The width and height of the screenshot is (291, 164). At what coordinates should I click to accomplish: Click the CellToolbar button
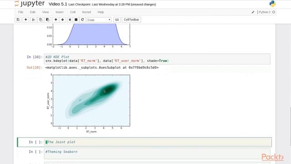click(x=131, y=20)
